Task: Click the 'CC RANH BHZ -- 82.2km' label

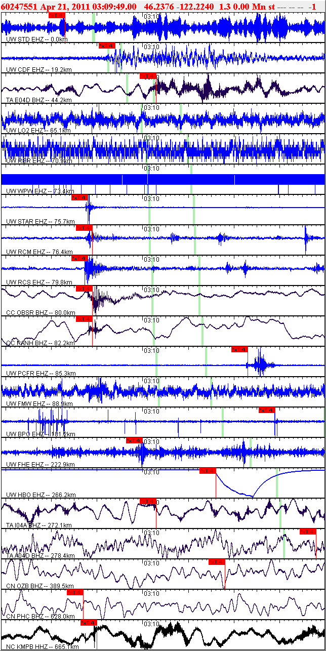Action: [x=40, y=343]
